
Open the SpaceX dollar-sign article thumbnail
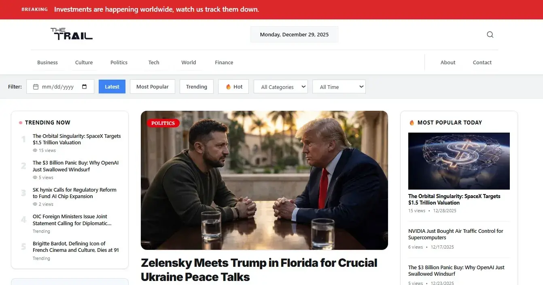pos(459,161)
